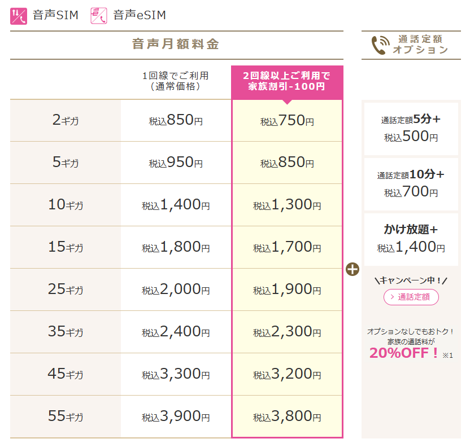Click the pink 20%OFF text
The width and height of the screenshot is (470, 443).
404,353
